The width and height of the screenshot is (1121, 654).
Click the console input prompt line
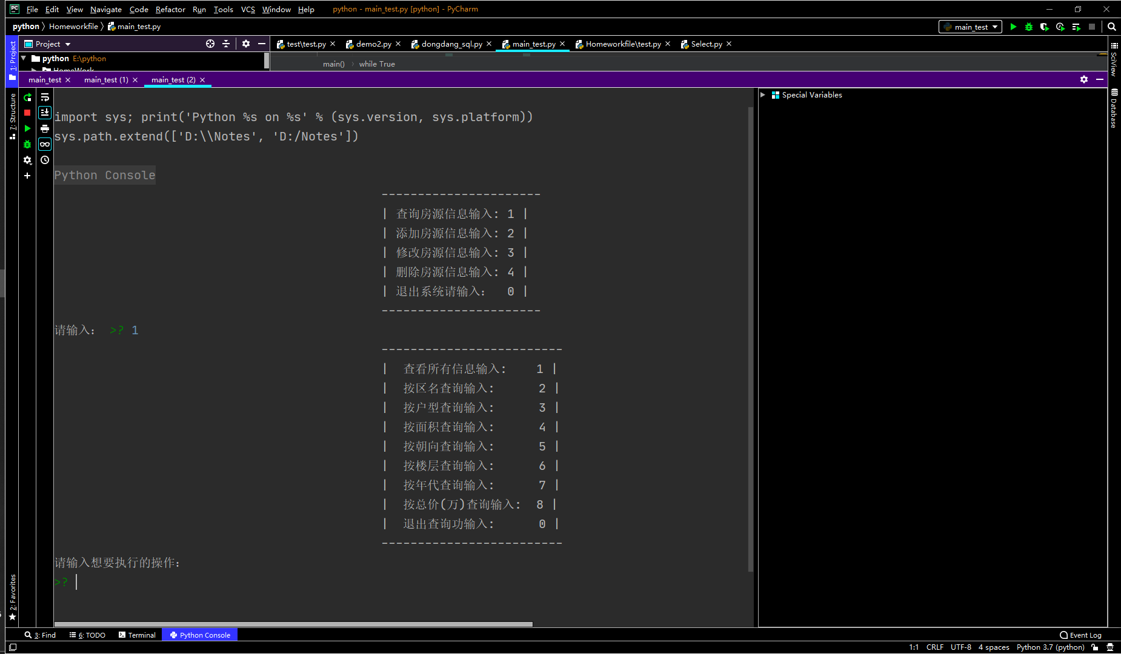(400, 582)
